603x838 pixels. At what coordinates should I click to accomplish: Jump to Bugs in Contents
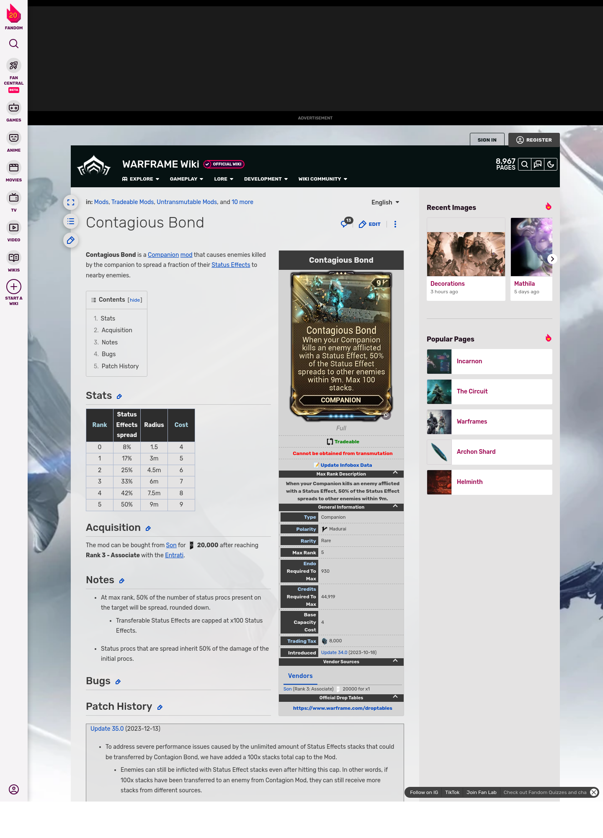108,354
